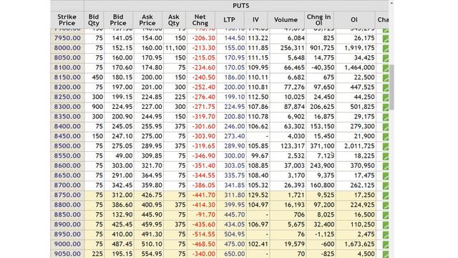This screenshot has width=458, height=258.
Task: Select volume 123,317 in 8500 row
Action: (x=293, y=145)
